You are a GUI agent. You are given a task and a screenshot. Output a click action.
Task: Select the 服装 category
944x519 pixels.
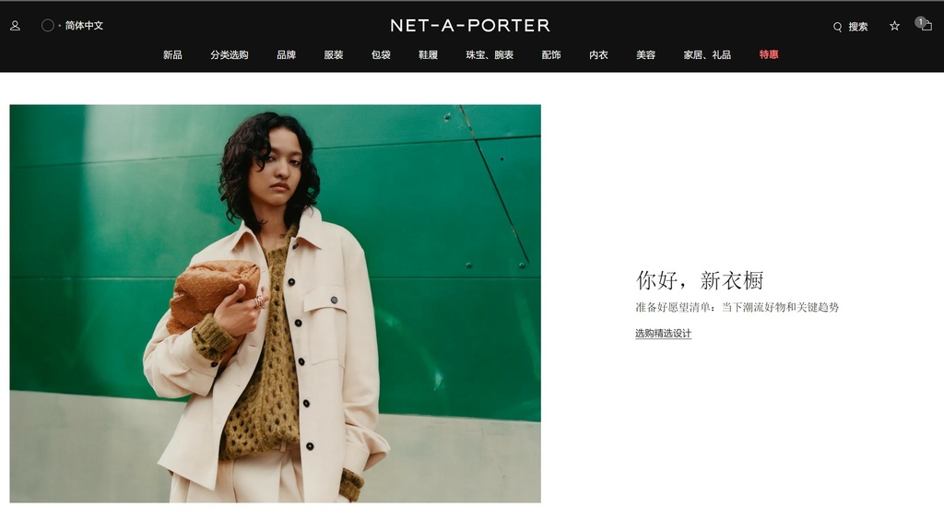tap(334, 54)
